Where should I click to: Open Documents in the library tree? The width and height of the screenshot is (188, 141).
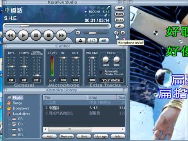pyautogui.click(x=21, y=108)
